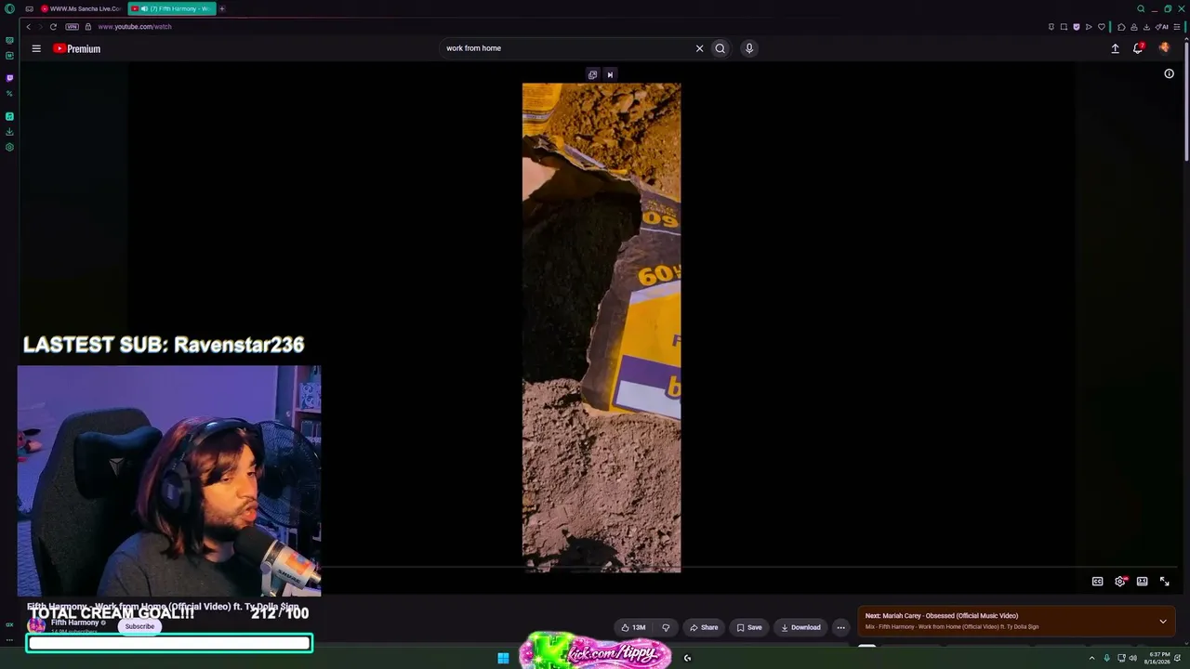This screenshot has width=1190, height=669.
Task: Show hidden system tray icons
Action: 1092,658
